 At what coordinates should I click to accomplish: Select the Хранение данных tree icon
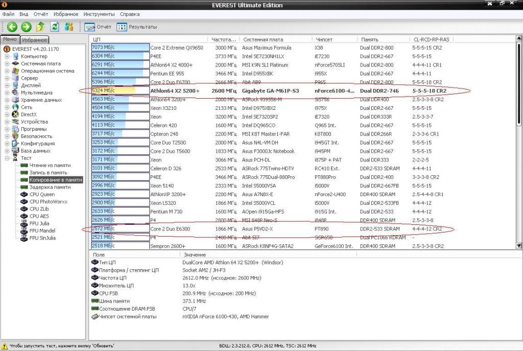click(x=16, y=100)
